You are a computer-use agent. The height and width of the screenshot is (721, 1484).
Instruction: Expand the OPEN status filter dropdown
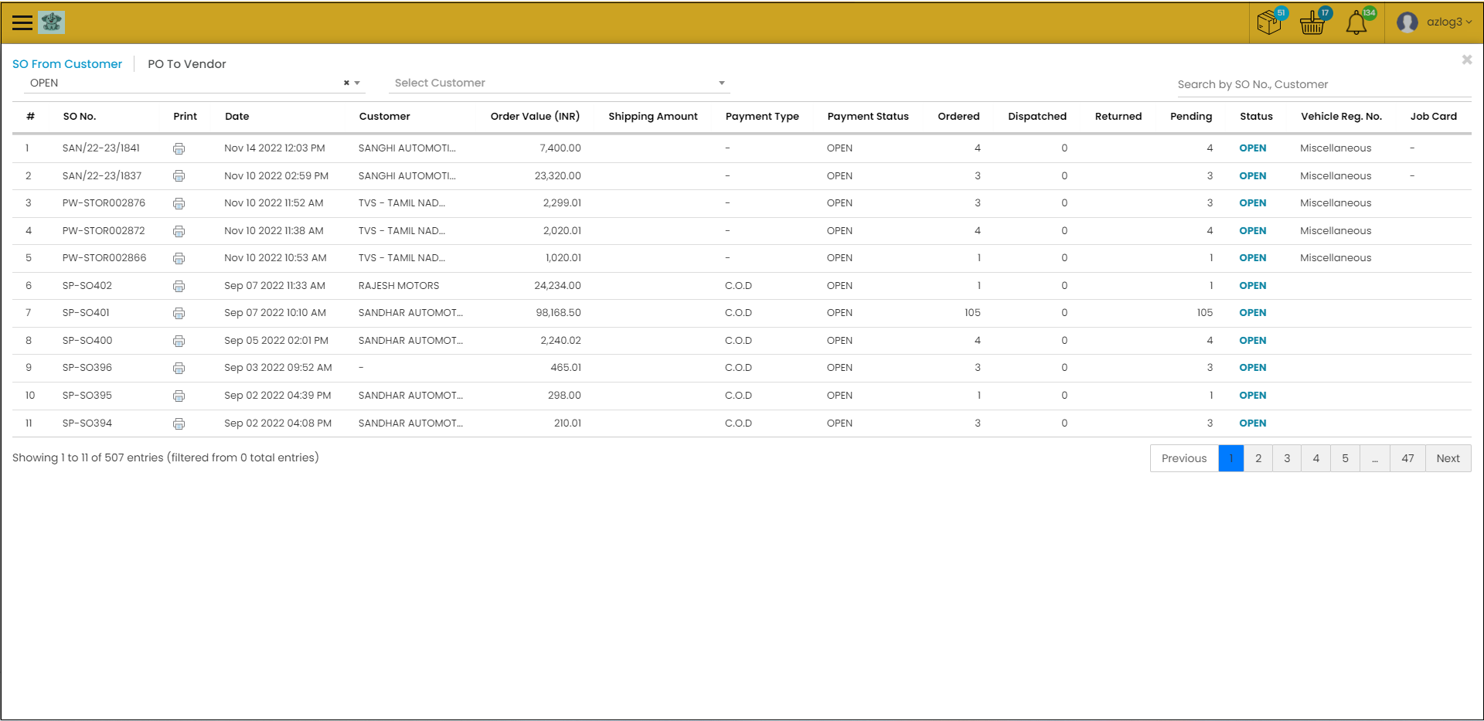(357, 83)
